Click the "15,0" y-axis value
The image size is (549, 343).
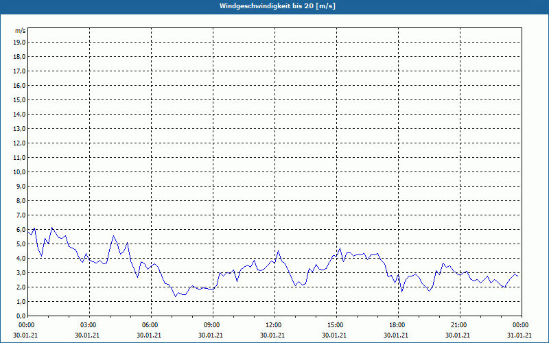pos(19,99)
